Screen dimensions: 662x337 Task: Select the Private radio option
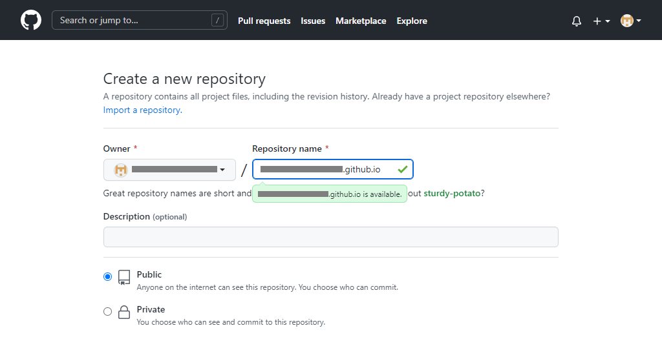point(108,311)
